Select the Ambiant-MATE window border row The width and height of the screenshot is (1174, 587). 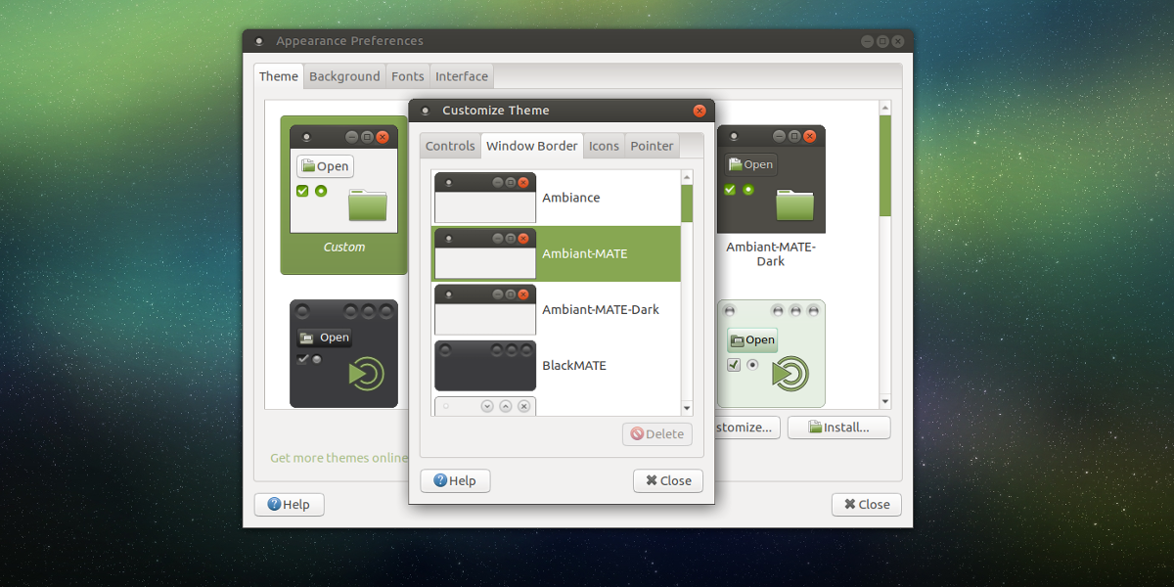(557, 253)
